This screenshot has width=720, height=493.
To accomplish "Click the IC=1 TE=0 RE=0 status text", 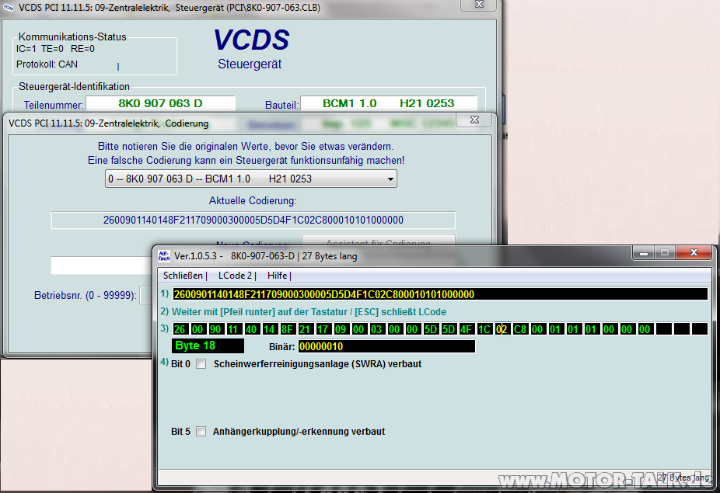I will tap(55, 49).
